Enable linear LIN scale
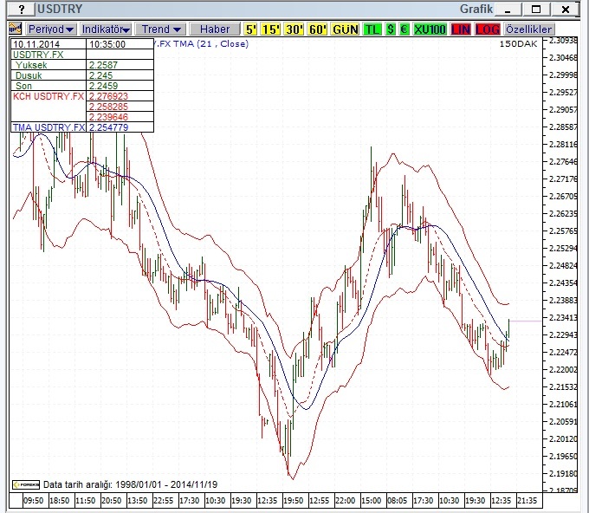 (461, 29)
